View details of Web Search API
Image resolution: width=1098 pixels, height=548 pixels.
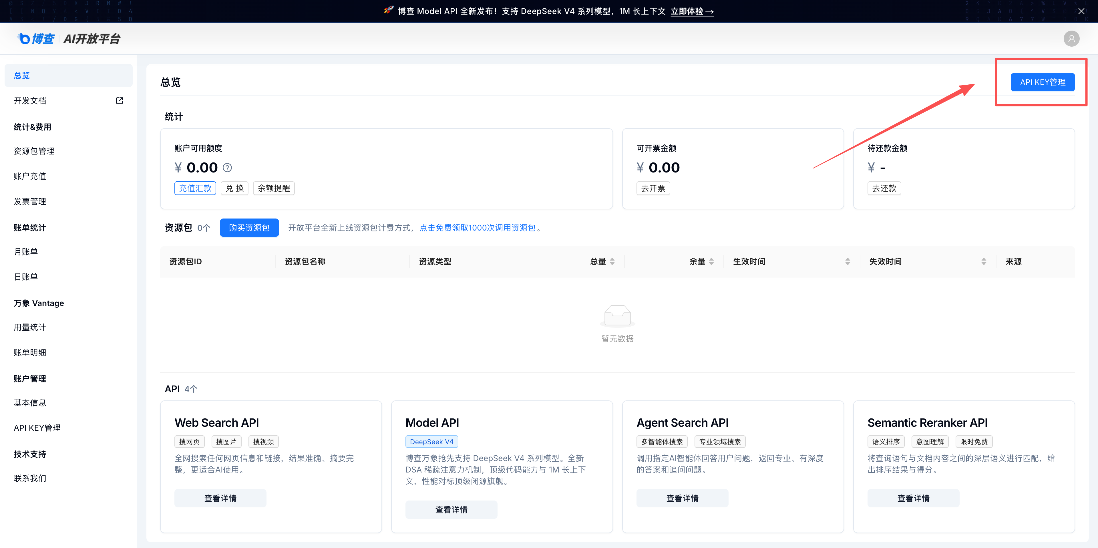coord(220,498)
